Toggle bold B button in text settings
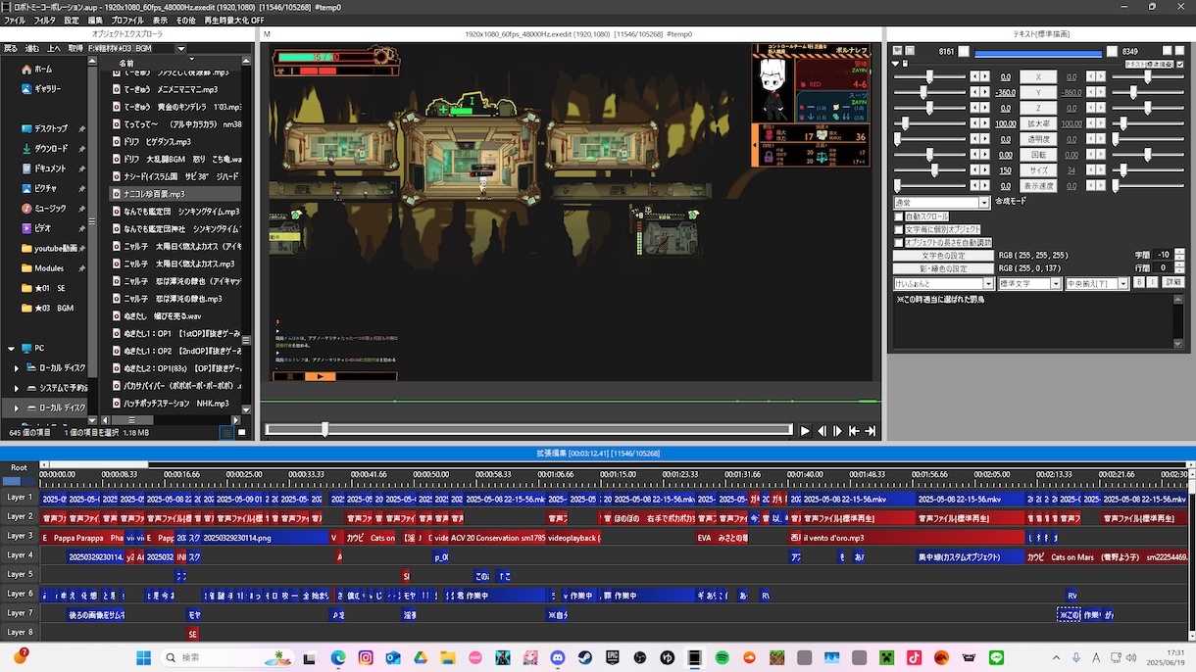The image size is (1196, 672). click(x=1139, y=283)
